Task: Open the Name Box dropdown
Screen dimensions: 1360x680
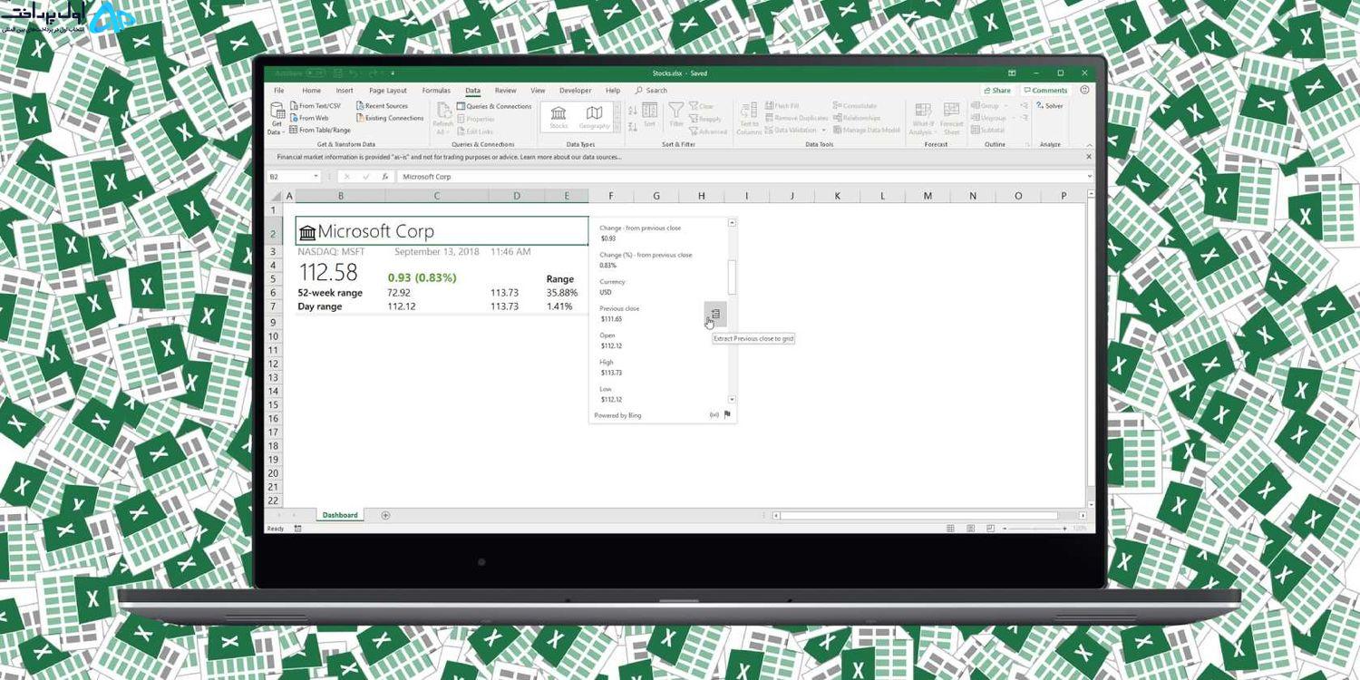Action: (x=316, y=177)
